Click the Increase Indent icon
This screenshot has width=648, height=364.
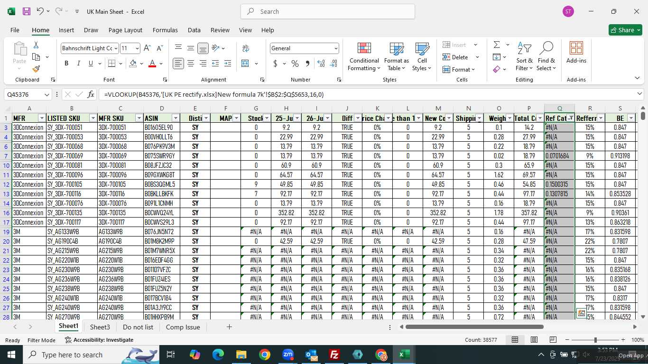point(228,64)
